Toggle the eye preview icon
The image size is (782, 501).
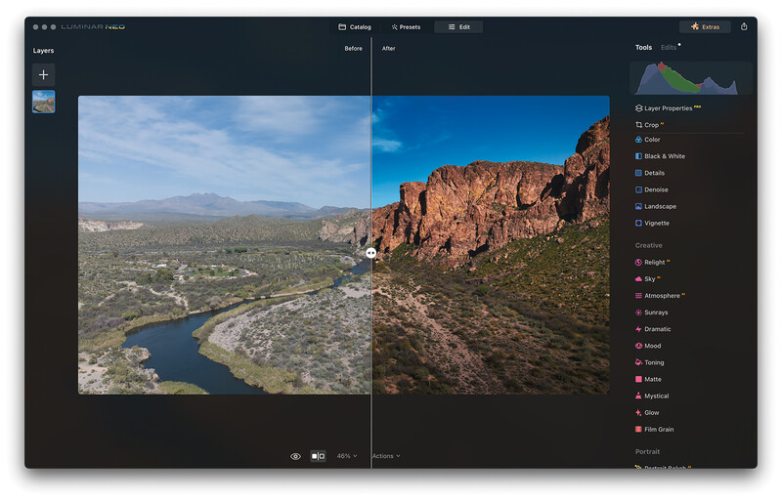tap(295, 456)
